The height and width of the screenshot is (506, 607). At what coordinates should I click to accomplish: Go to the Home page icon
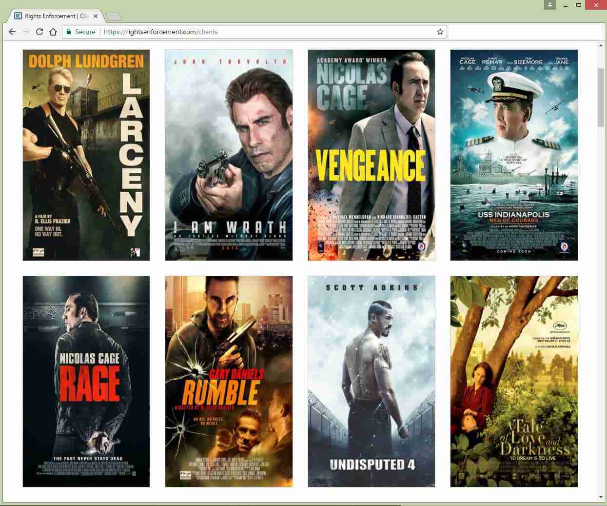pyautogui.click(x=53, y=32)
